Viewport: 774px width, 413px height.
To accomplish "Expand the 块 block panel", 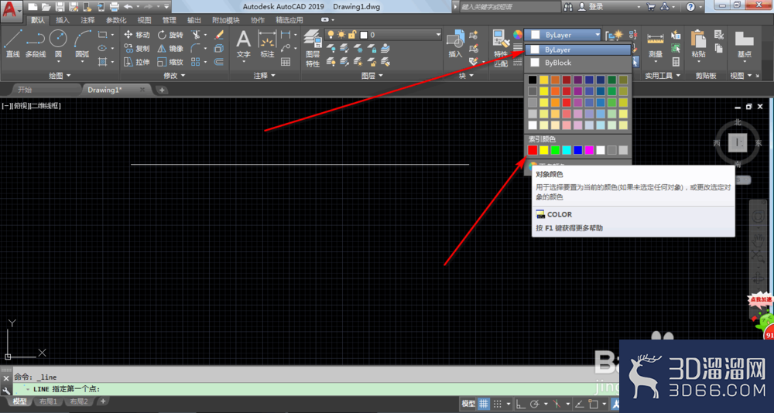I will 466,76.
